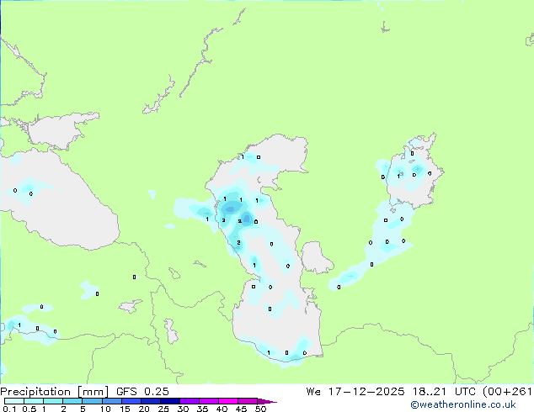
Task: Select the 2–5 mm legend color swatch
Action: point(72,401)
